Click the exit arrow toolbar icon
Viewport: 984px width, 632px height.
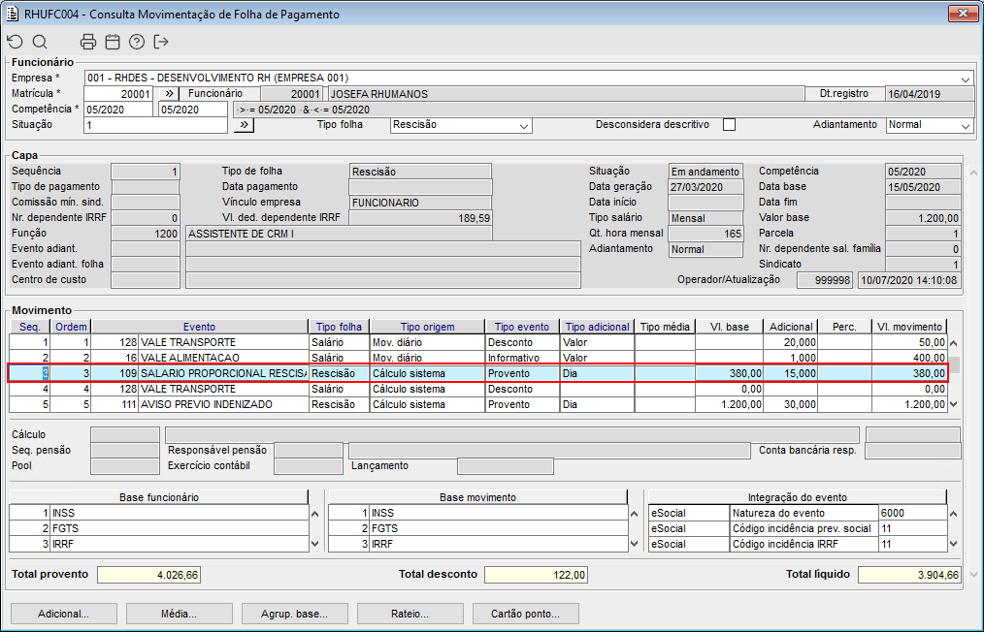pyautogui.click(x=161, y=42)
